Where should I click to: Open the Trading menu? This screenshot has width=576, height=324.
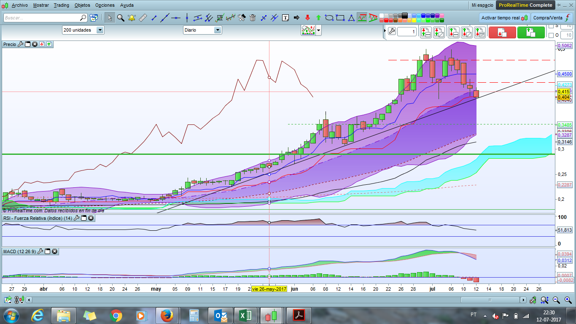pos(62,5)
